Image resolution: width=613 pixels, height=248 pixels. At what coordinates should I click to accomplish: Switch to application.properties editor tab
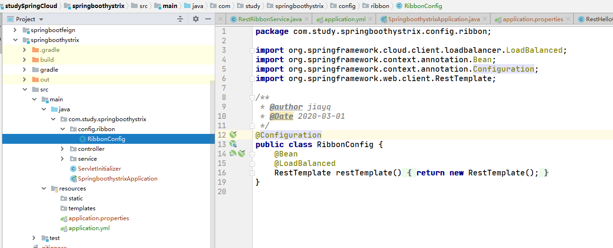click(533, 19)
